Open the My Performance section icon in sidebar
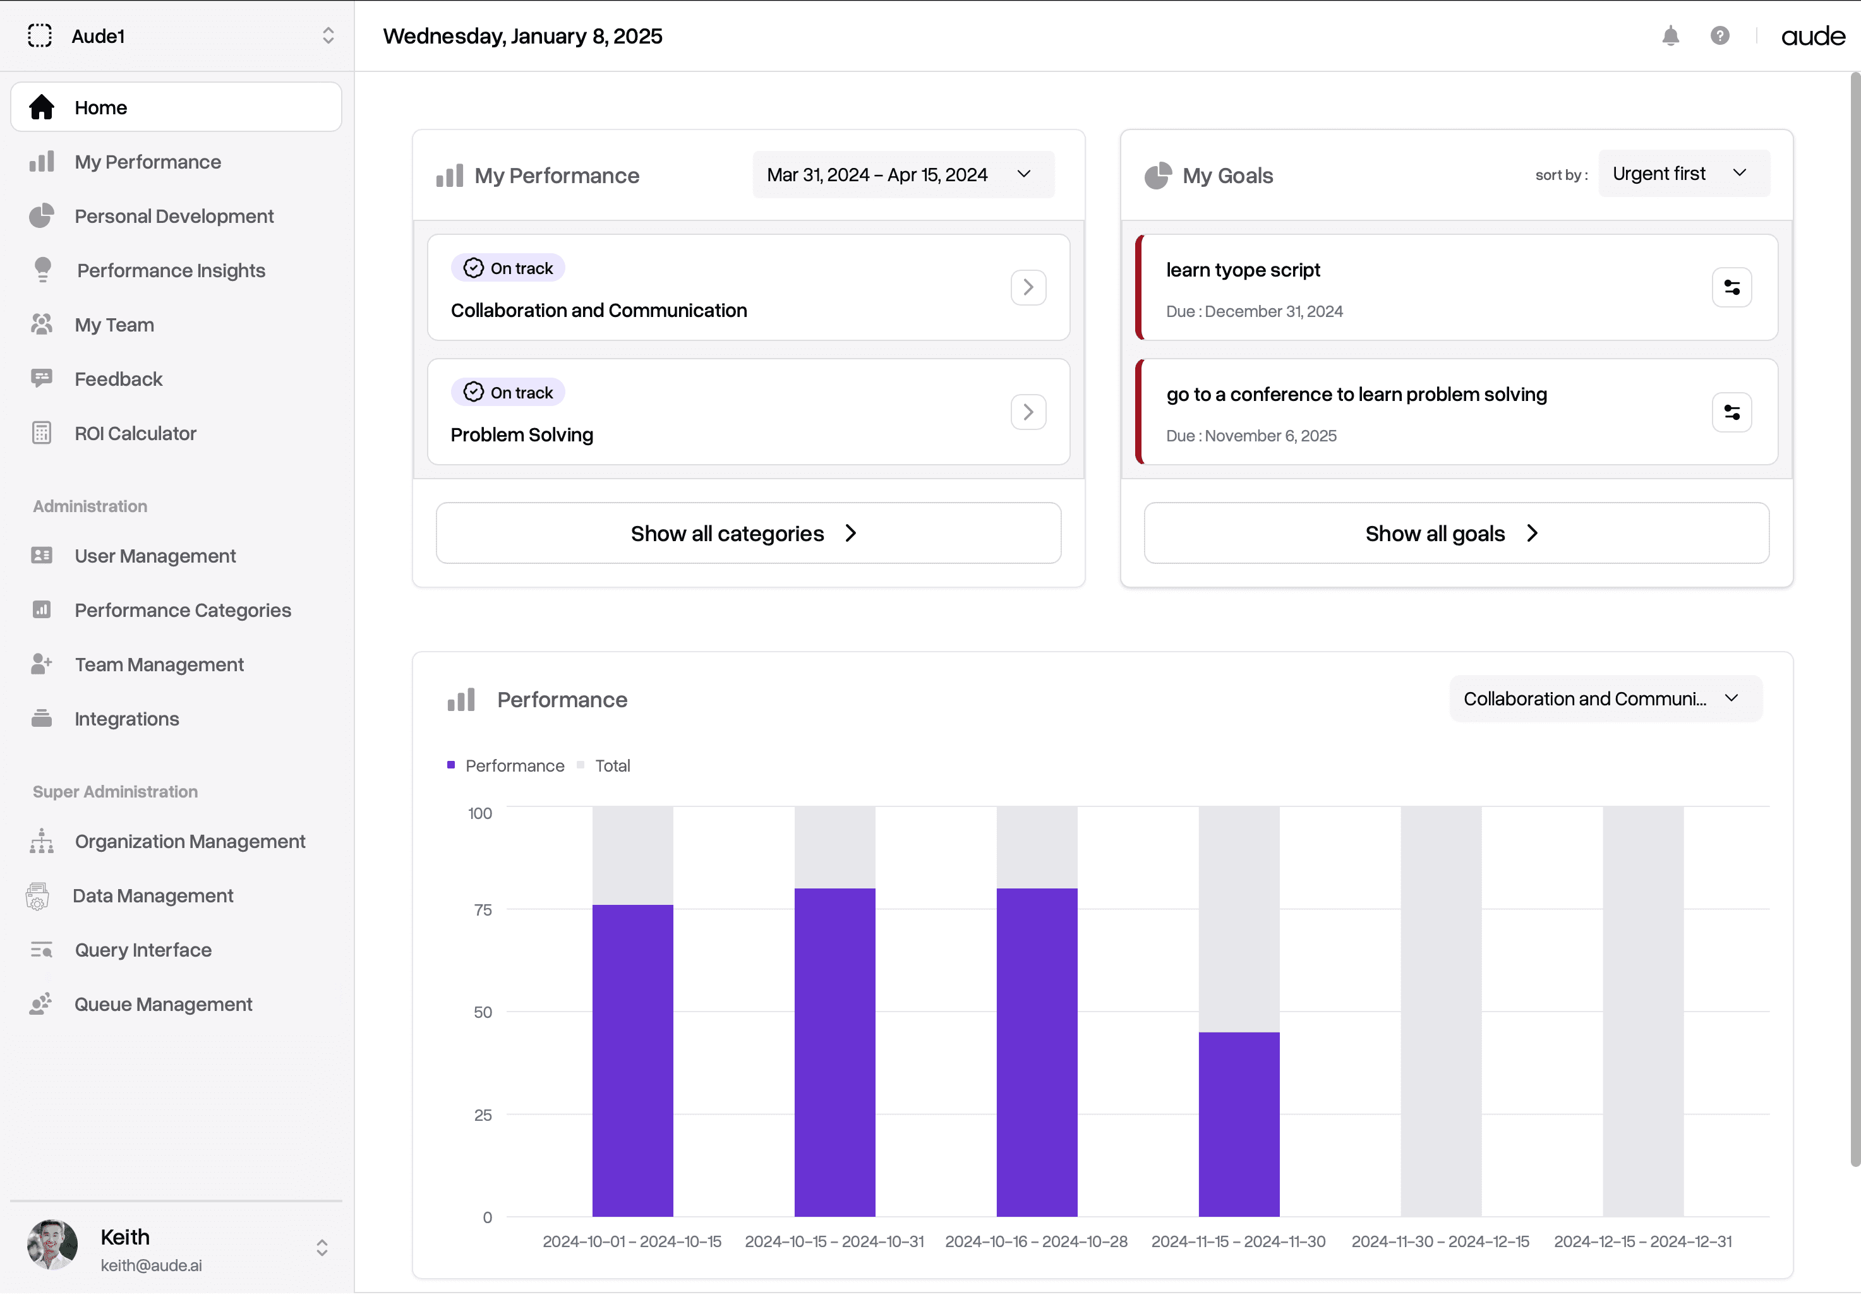Viewport: 1861px width, 1297px height. pyautogui.click(x=42, y=162)
